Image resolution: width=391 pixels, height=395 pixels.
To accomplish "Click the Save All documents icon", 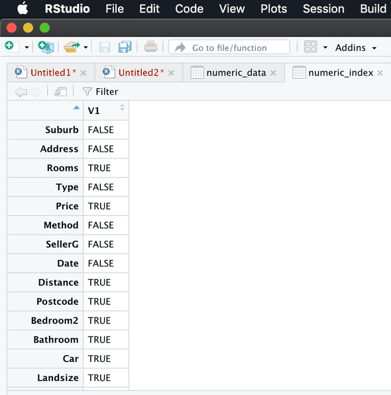I will pyautogui.click(x=125, y=47).
